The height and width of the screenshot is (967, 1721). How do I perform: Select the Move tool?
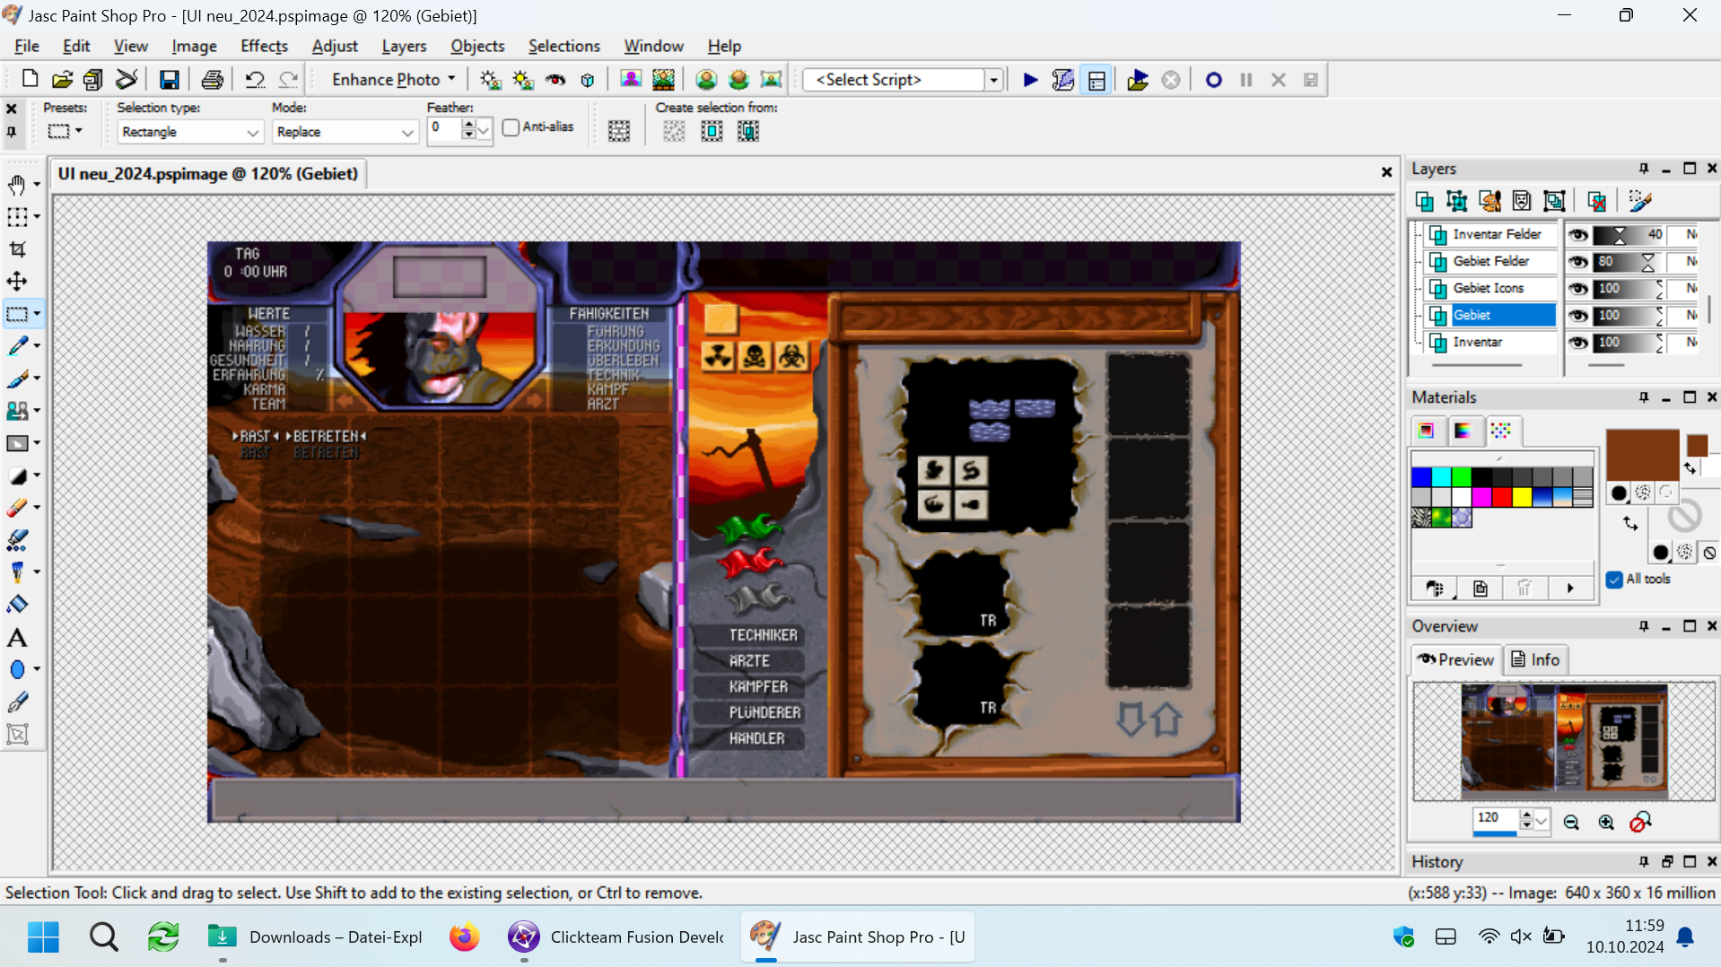point(17,282)
